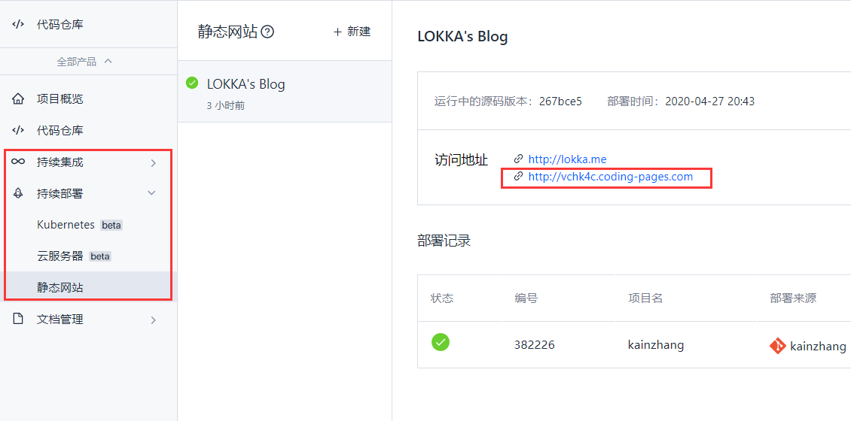This screenshot has width=851, height=421.
Task: Click the help question-mark icon beside 静态网站
Action: (x=267, y=32)
